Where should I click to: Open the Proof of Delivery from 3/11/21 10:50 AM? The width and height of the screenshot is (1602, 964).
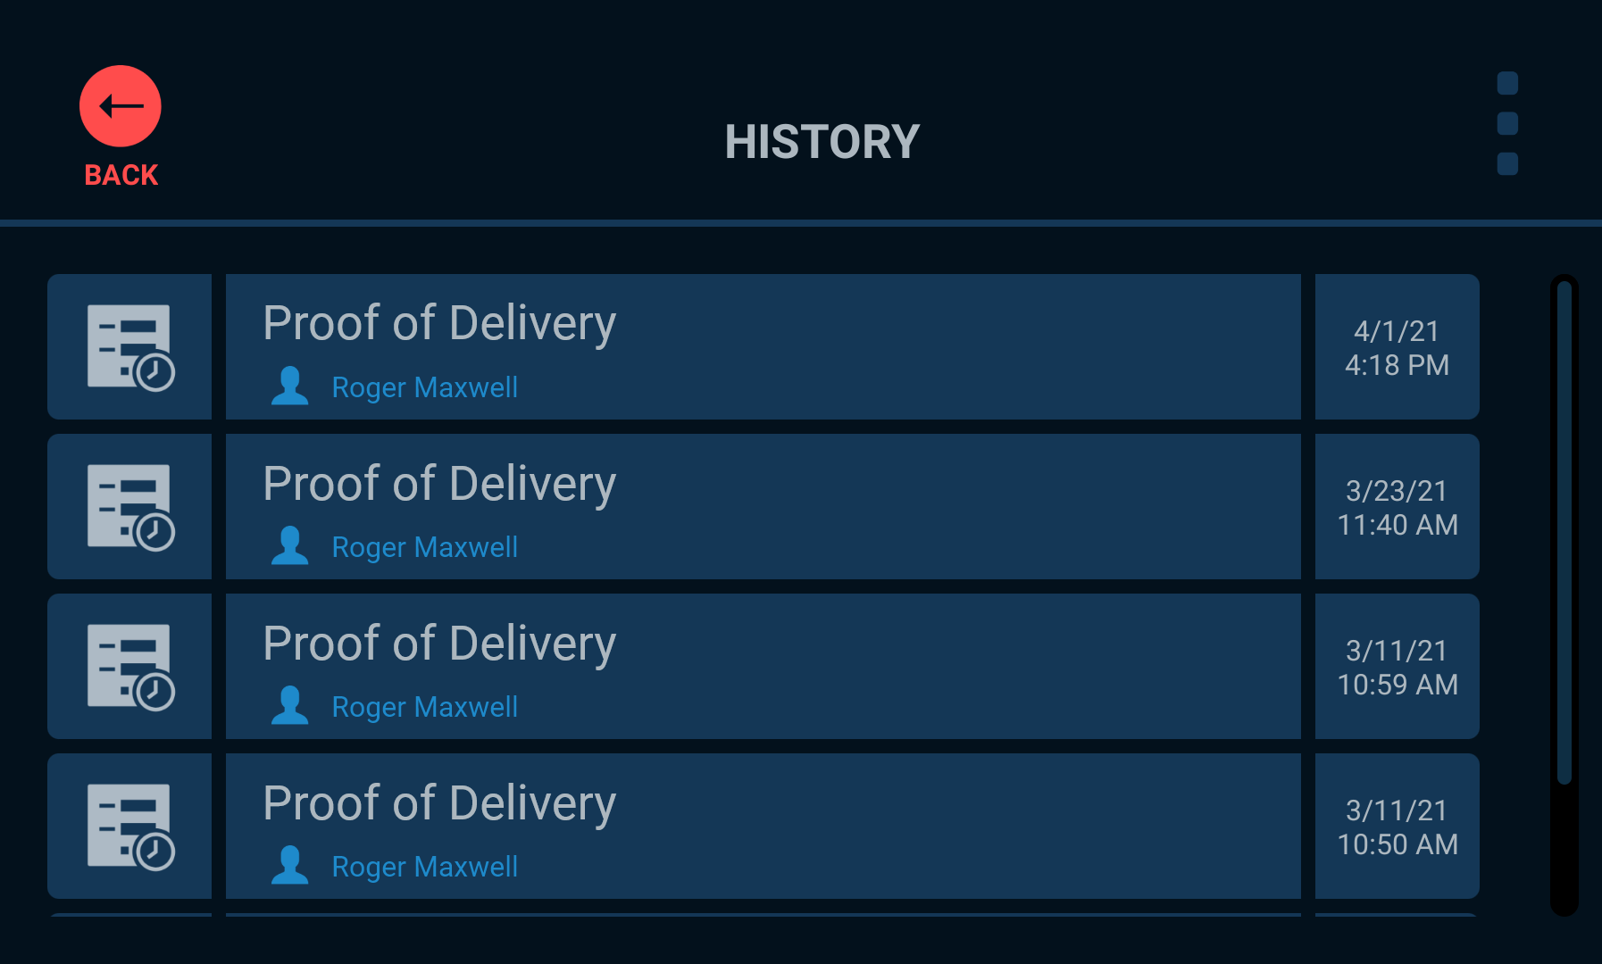763,826
